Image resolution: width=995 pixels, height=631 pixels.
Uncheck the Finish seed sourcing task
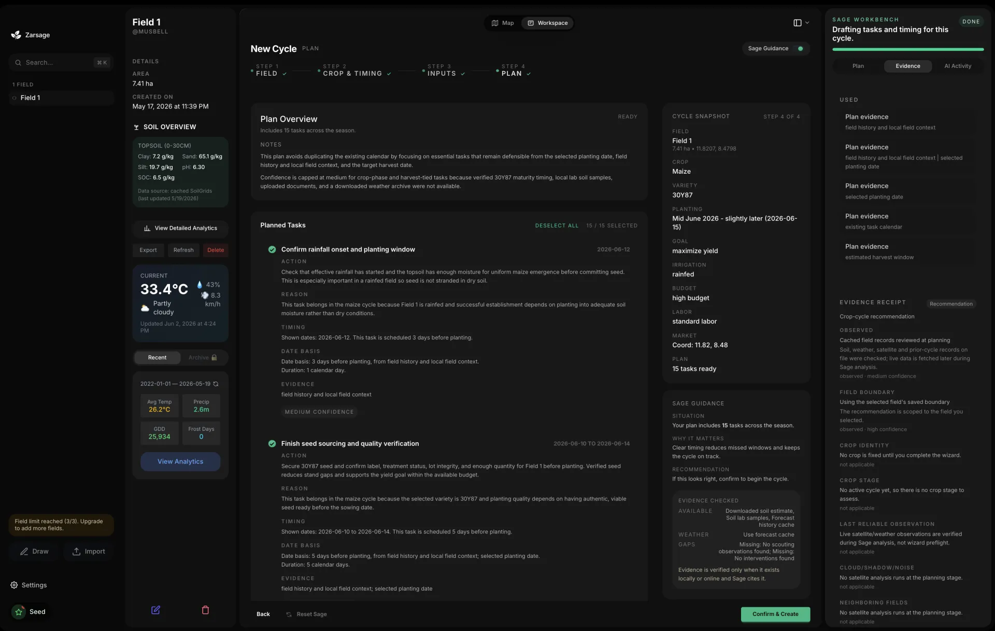click(x=272, y=443)
